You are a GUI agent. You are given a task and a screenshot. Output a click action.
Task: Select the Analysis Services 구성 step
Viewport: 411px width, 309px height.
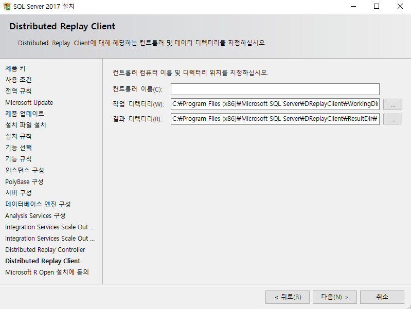tap(35, 216)
